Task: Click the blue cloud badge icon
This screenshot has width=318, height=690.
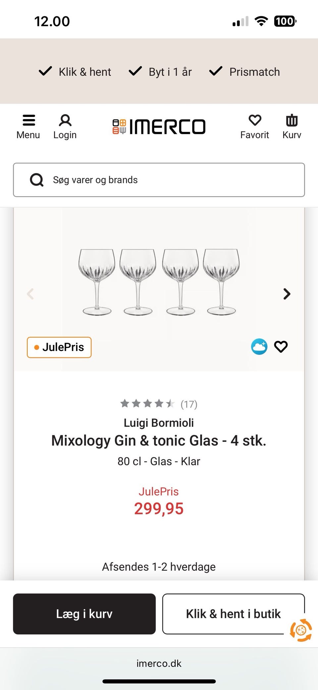Action: (259, 347)
